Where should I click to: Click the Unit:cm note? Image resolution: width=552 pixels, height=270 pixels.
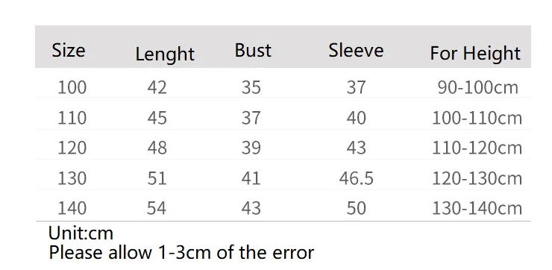81,233
